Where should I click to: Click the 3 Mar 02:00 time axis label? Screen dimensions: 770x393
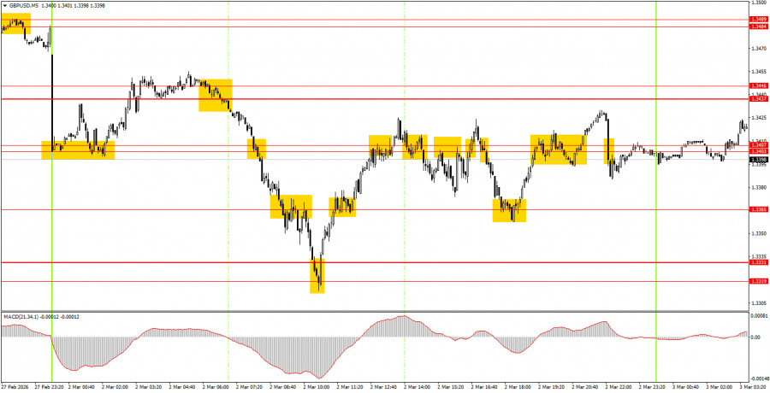pyautogui.click(x=720, y=387)
